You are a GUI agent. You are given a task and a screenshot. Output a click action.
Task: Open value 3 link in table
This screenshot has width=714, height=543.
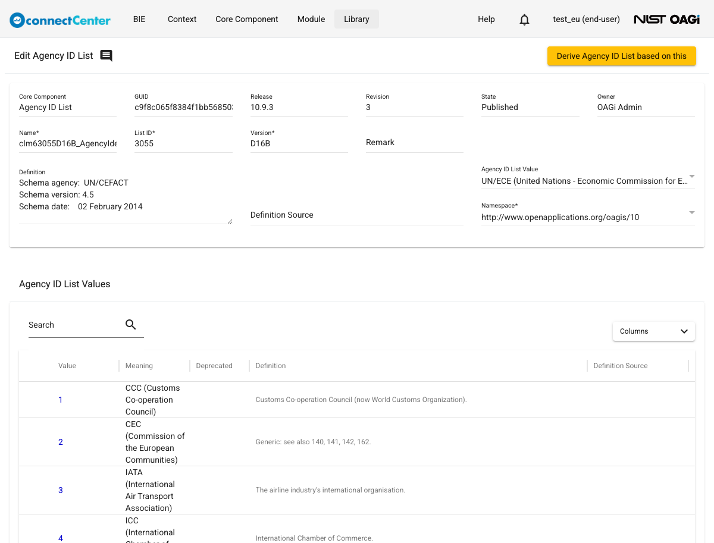pos(61,490)
